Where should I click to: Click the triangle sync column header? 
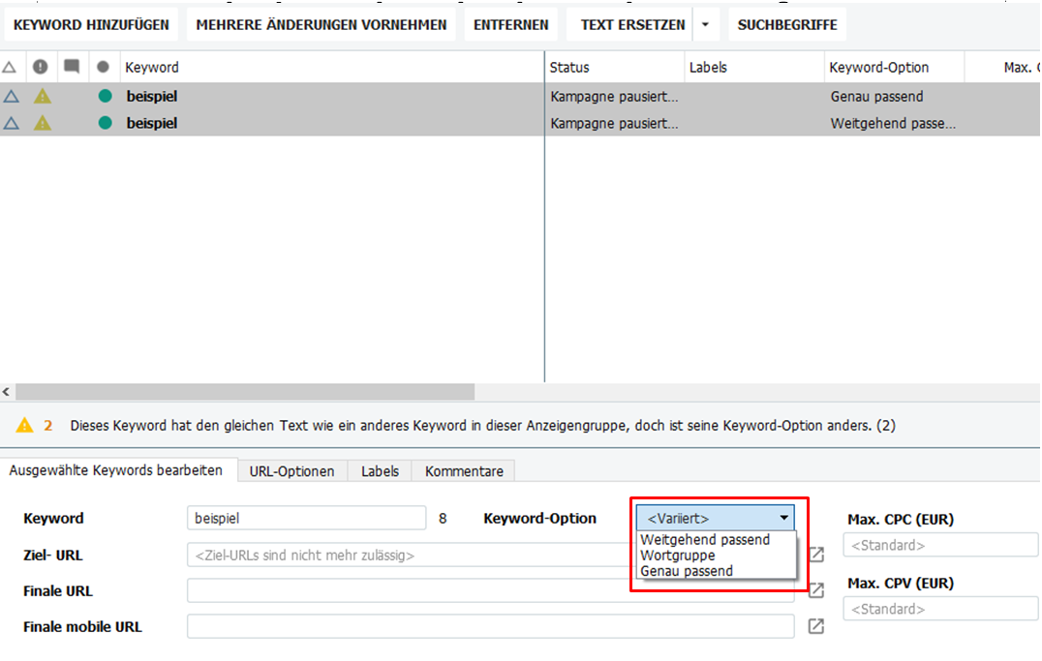(x=11, y=67)
